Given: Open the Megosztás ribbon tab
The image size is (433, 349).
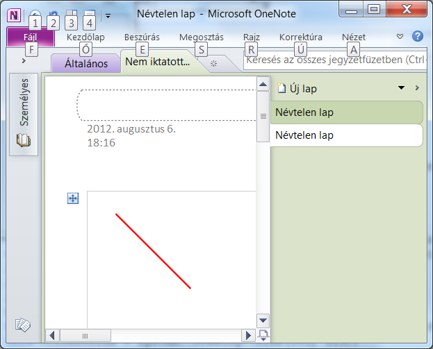Looking at the screenshot, I should point(202,37).
